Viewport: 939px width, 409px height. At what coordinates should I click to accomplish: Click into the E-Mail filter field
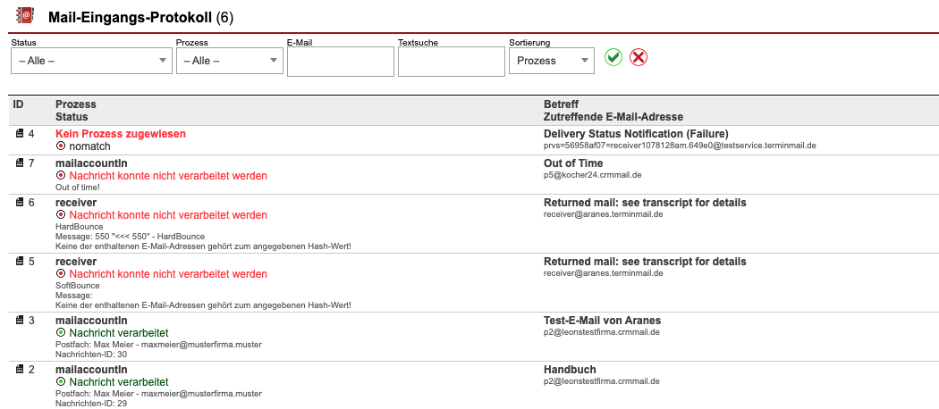[x=340, y=62]
